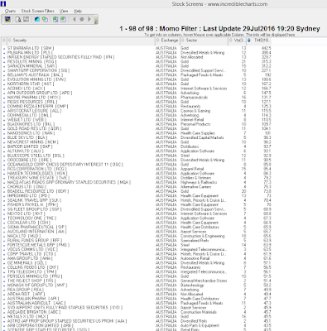Click the second green-blue document icon before back arrow
Viewport: 327px width, 331px height.
point(63,19)
